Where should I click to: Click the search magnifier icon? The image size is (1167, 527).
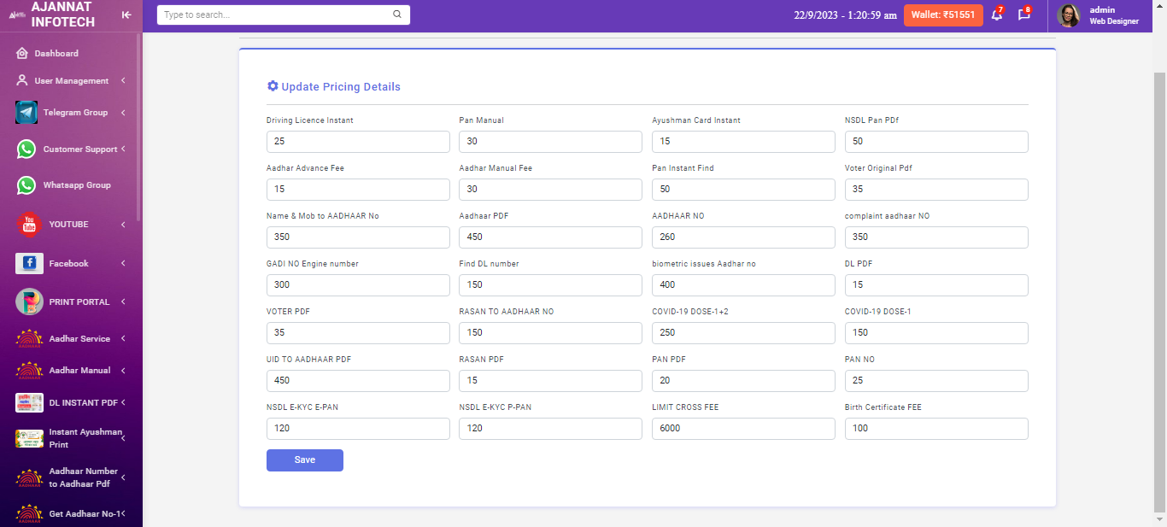coord(397,15)
